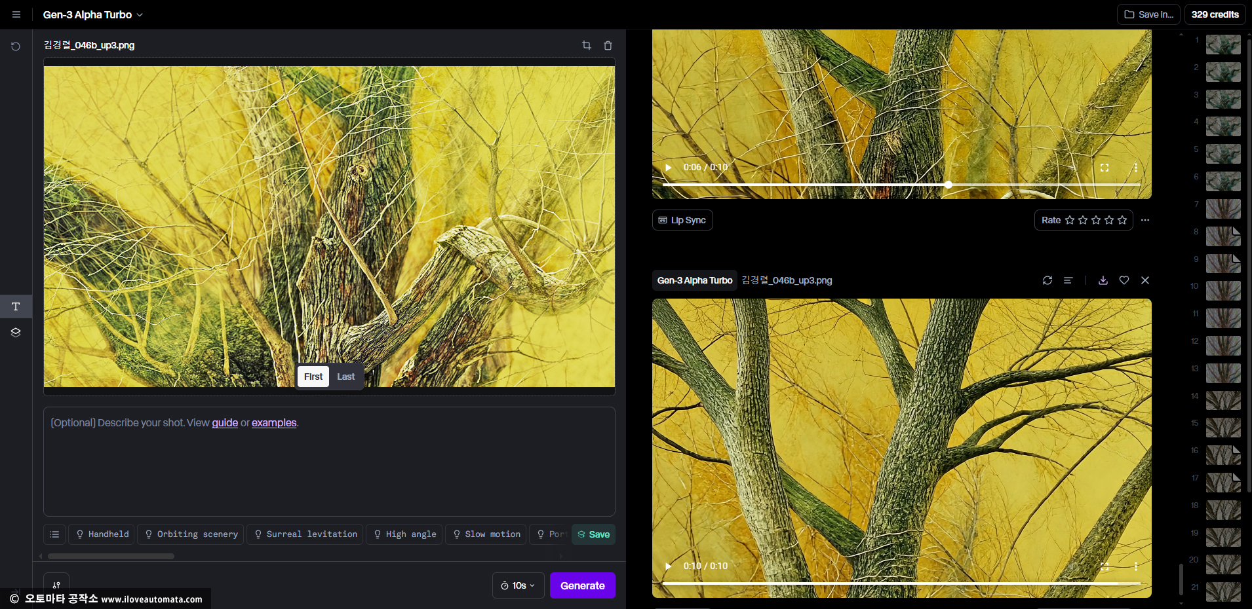The image size is (1252, 609).
Task: Open the 10s duration dropdown
Action: click(x=518, y=585)
